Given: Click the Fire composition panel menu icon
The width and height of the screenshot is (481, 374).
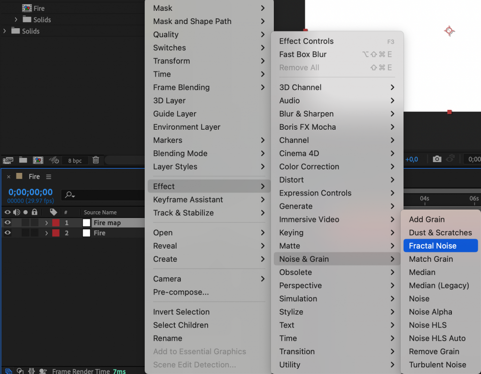Looking at the screenshot, I should [x=48, y=177].
